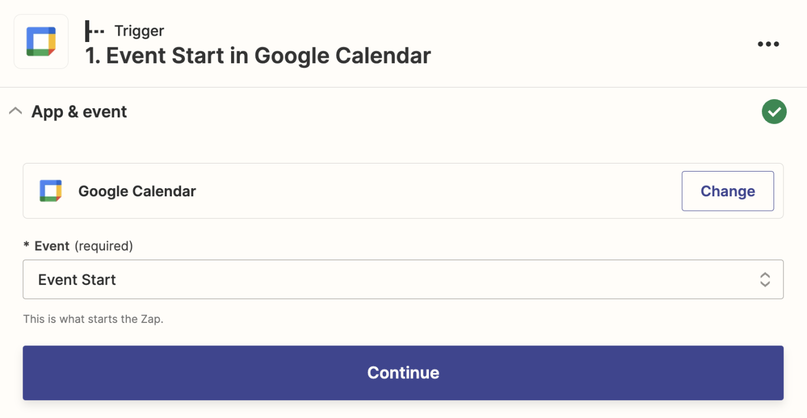Viewport: 807px width, 418px height.
Task: Open the Event Start dropdown
Action: pos(402,280)
